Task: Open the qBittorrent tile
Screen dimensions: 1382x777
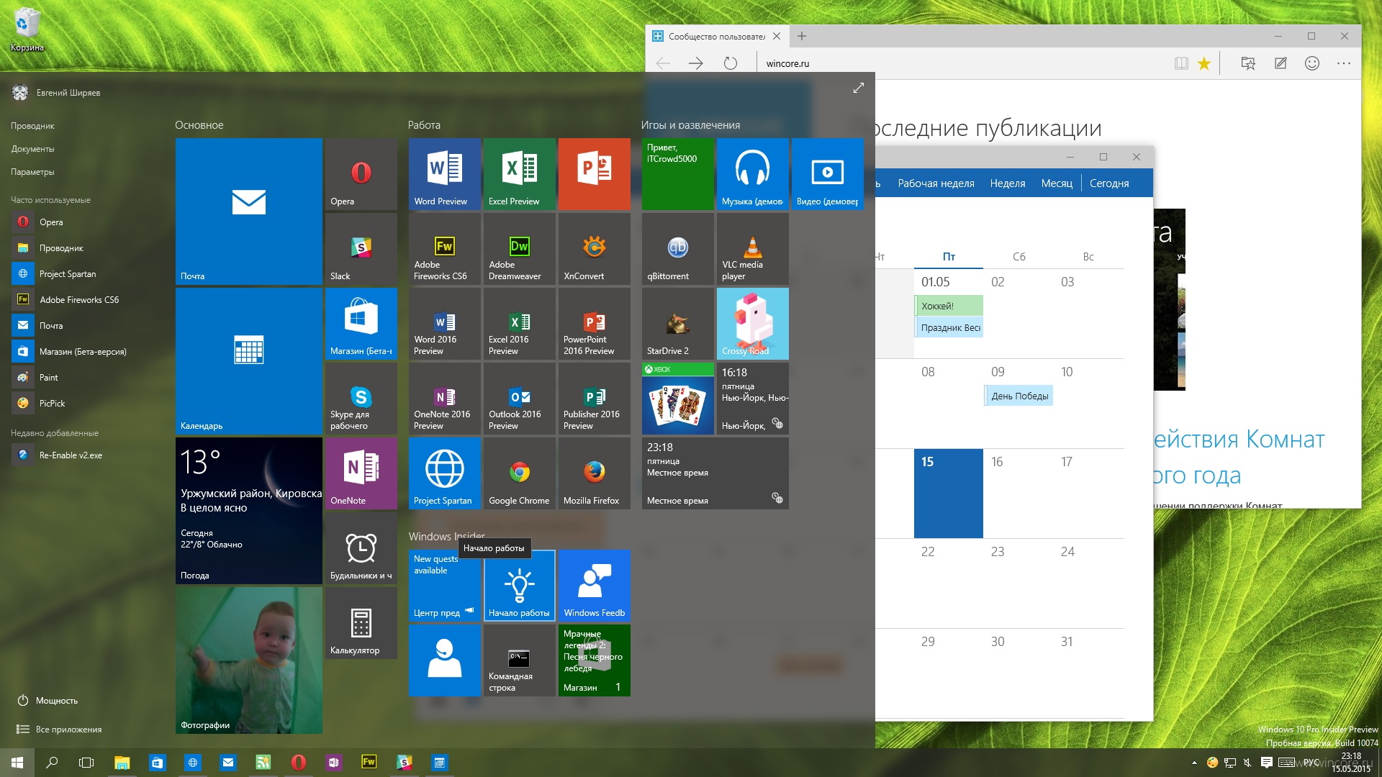Action: tap(677, 249)
